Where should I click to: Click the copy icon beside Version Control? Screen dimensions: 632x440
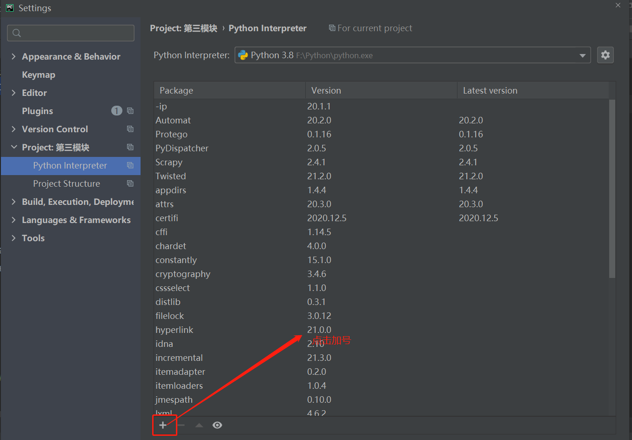pos(130,129)
